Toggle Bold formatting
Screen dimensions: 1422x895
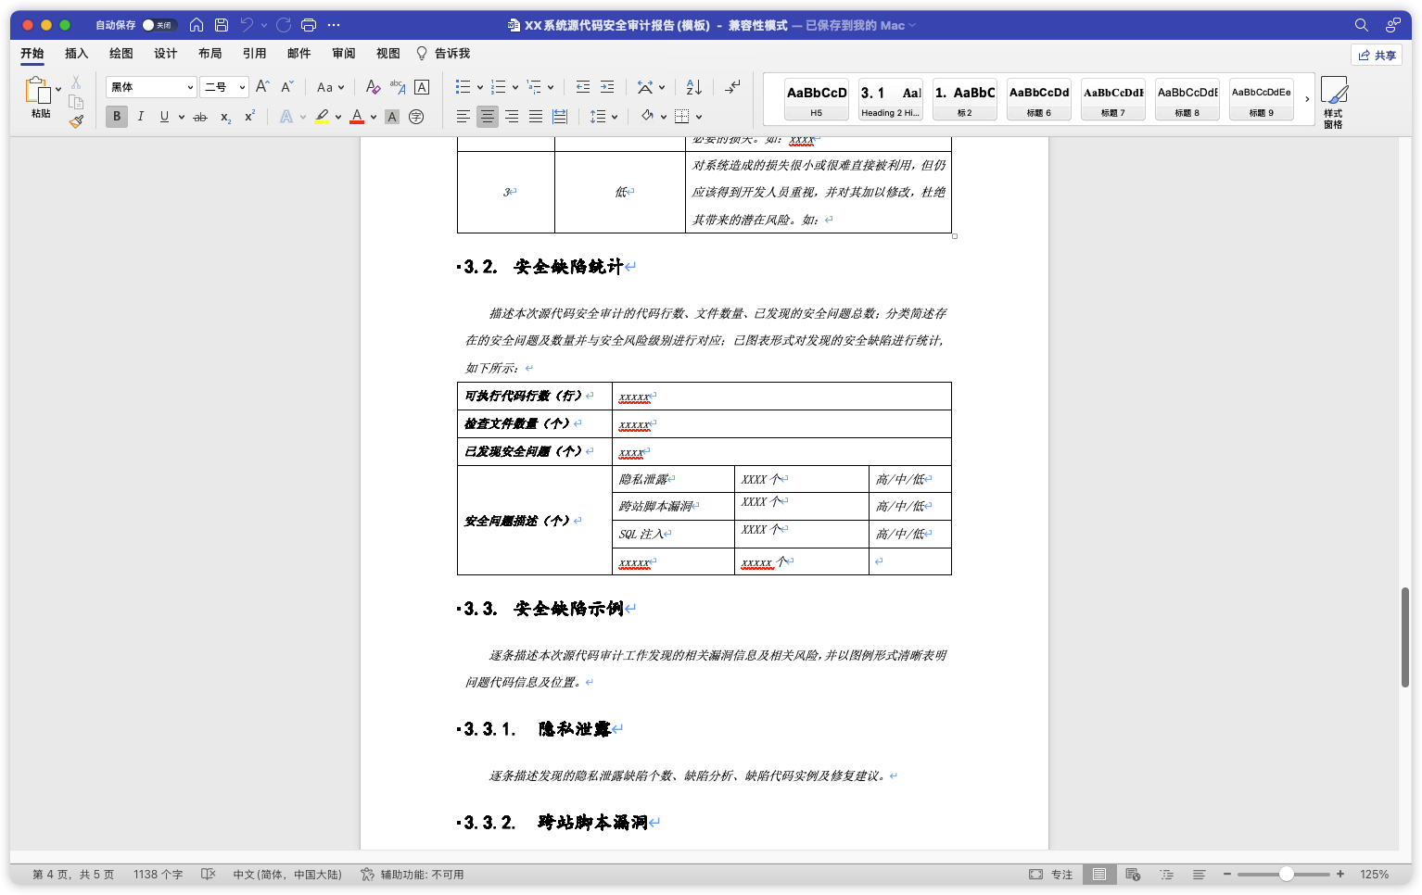click(117, 117)
